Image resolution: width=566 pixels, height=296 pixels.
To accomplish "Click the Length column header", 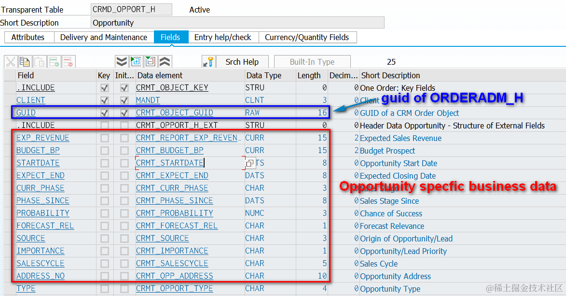I will click(312, 75).
